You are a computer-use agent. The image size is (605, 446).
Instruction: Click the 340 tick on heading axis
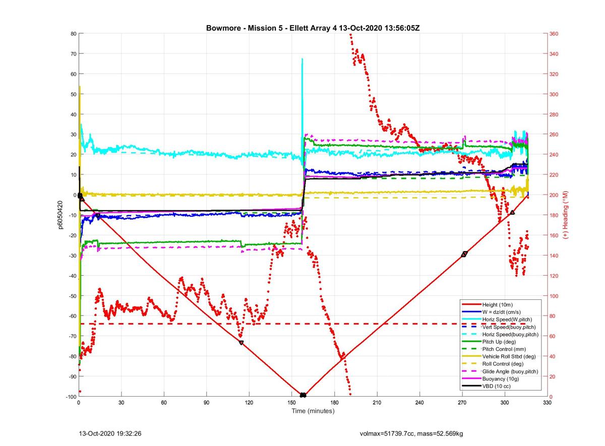pyautogui.click(x=555, y=54)
